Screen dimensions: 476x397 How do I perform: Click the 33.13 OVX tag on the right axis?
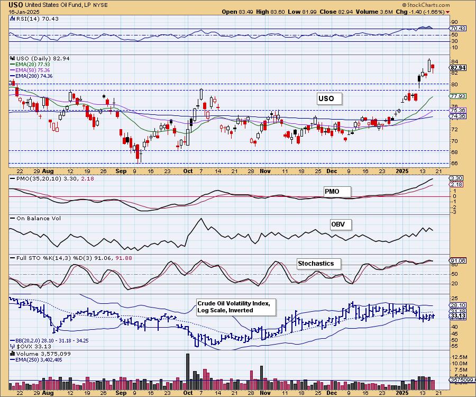(458, 316)
